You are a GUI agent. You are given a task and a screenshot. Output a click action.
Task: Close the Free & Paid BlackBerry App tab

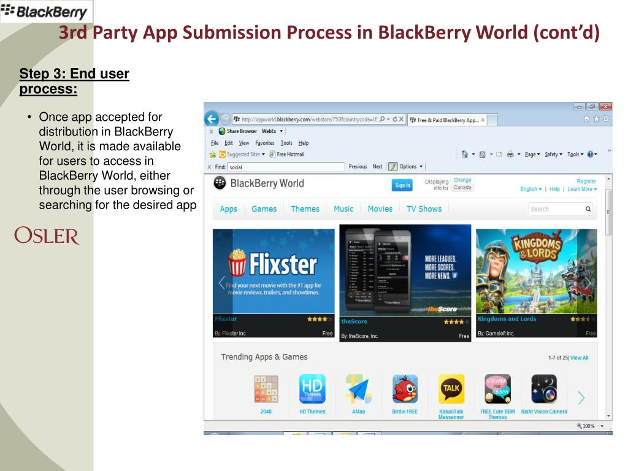coord(483,120)
